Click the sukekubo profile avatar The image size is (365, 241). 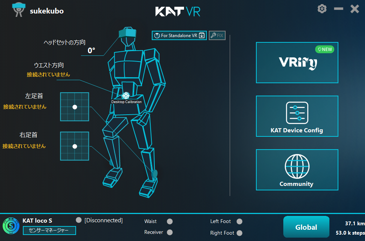19,10
